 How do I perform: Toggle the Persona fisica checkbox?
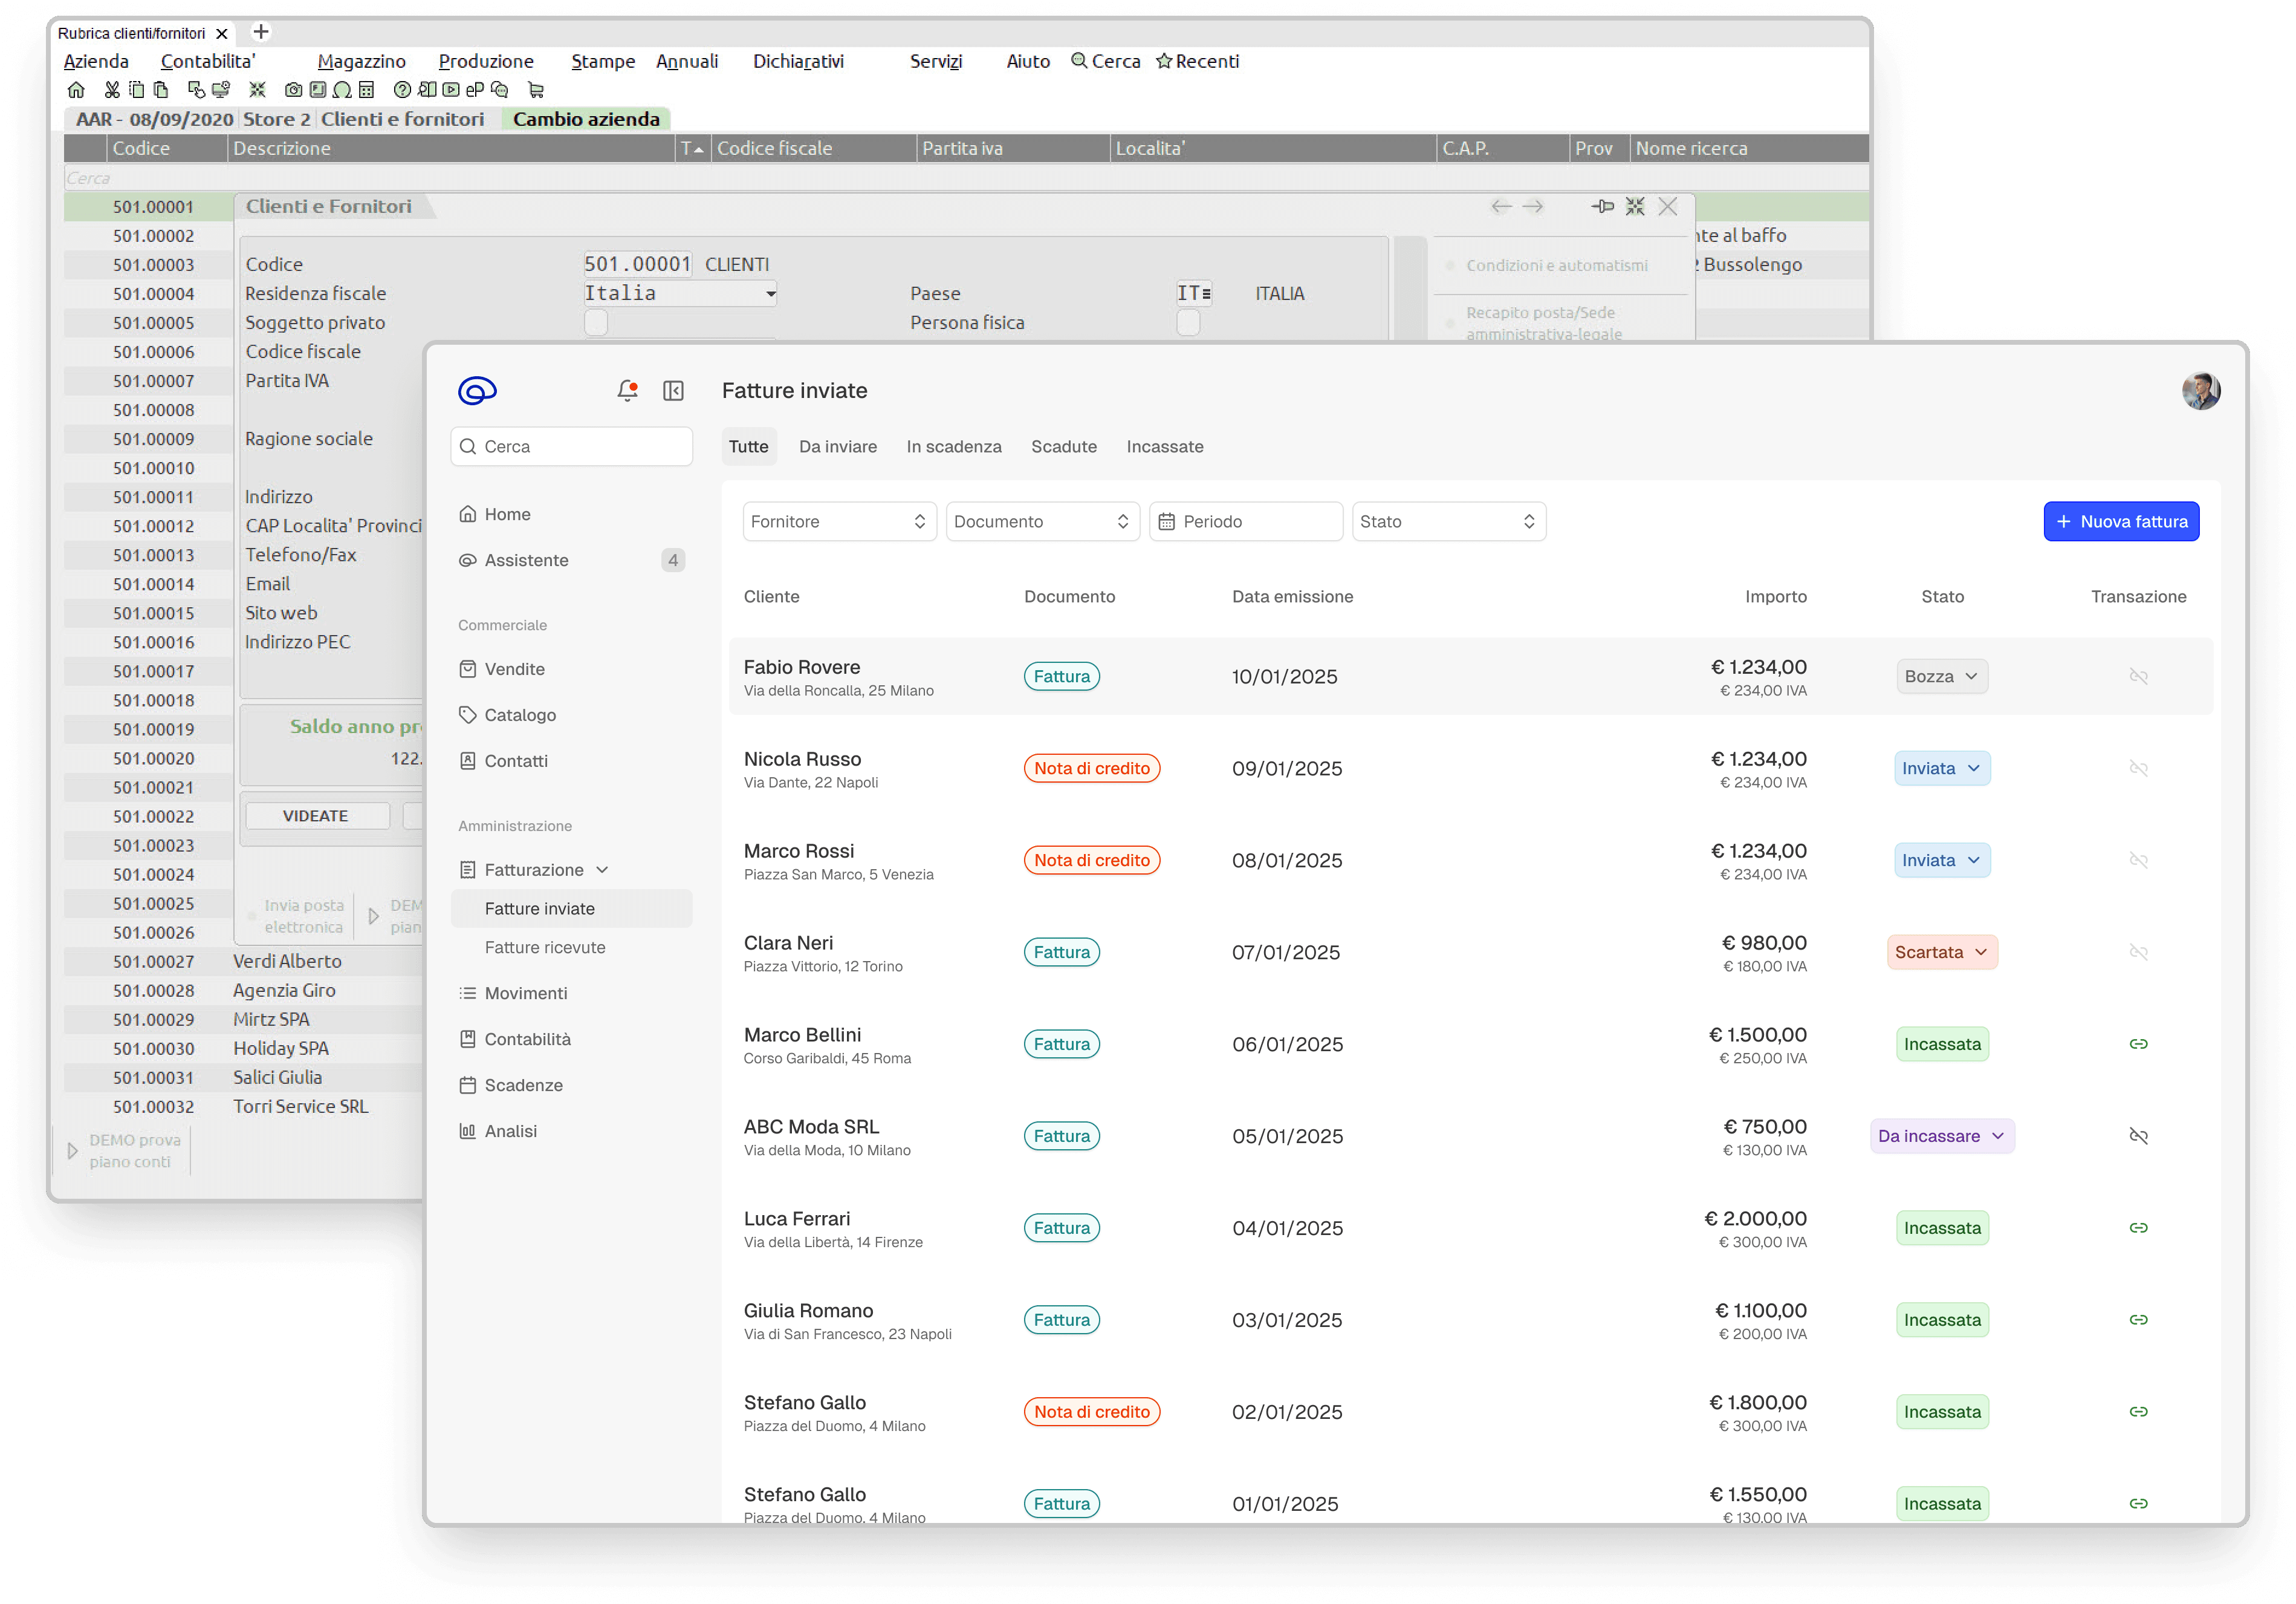tap(1188, 322)
